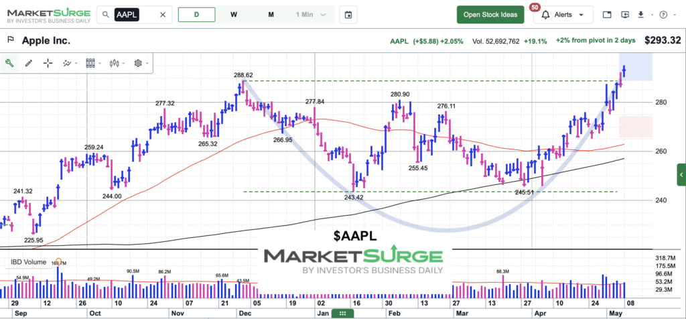Clear the AAPL symbol with the X
This screenshot has width=686, height=319.
[x=163, y=15]
